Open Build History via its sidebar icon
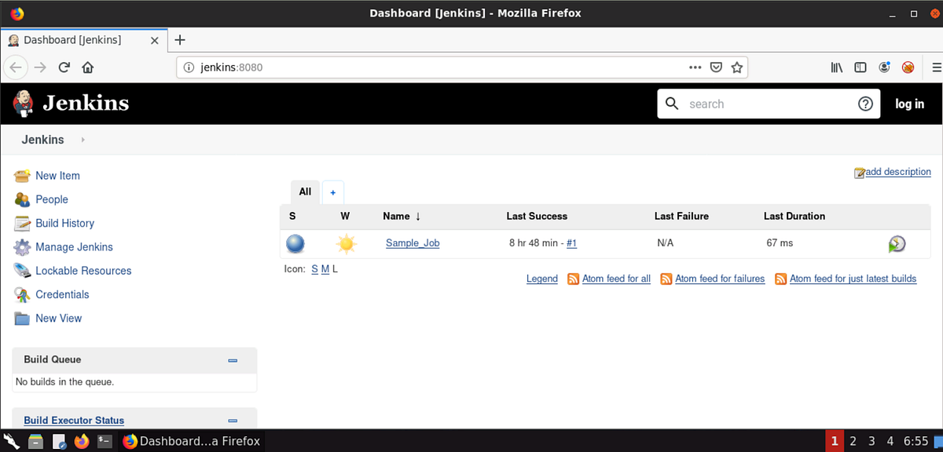This screenshot has width=943, height=452. point(22,223)
